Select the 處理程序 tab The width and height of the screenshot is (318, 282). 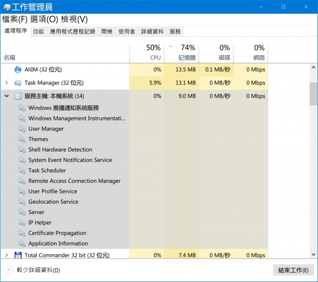(x=15, y=31)
